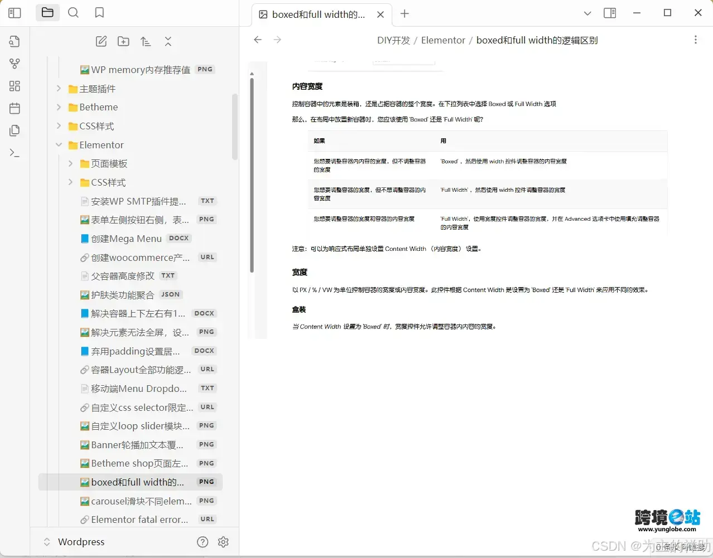Expand the CSS样式 folder under Elementor
The width and height of the screenshot is (713, 558).
[70, 182]
